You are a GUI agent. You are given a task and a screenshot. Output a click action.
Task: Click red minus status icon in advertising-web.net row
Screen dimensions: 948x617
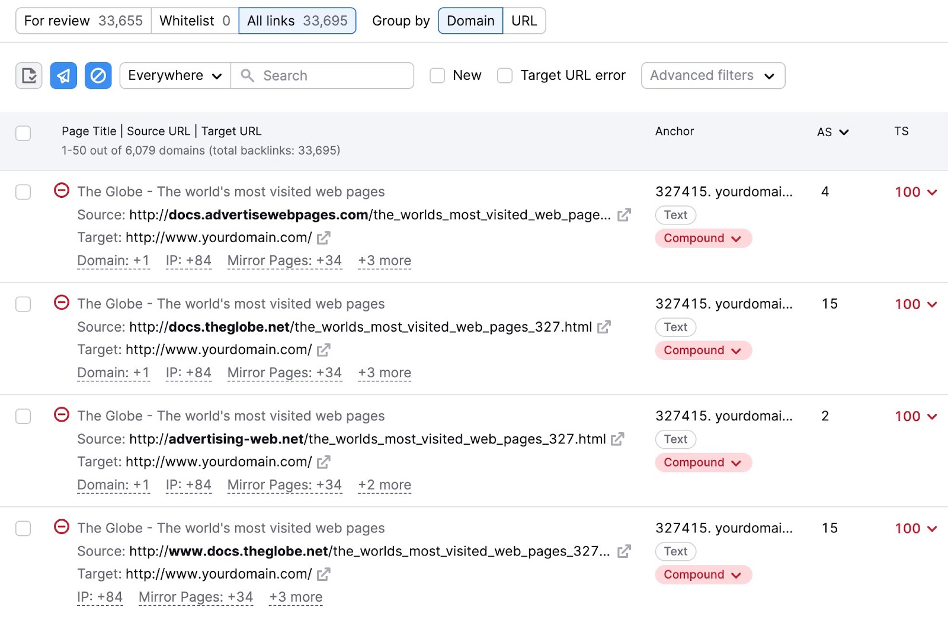coord(62,414)
